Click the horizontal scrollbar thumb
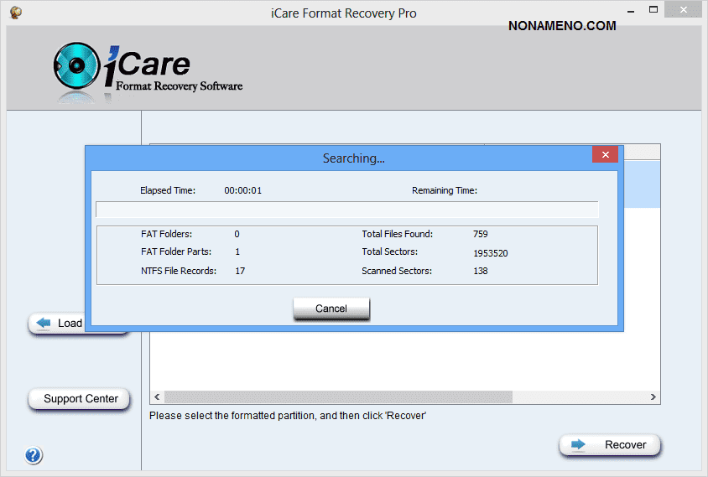This screenshot has height=477, width=708. (337, 397)
